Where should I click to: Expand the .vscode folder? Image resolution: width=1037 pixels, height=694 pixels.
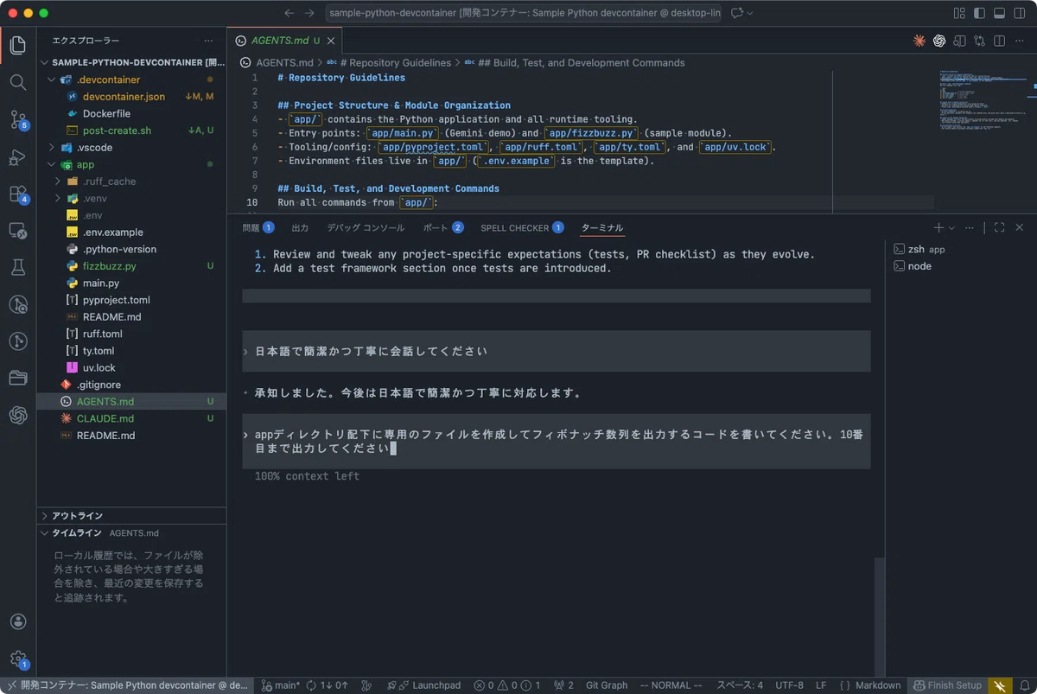pos(51,147)
